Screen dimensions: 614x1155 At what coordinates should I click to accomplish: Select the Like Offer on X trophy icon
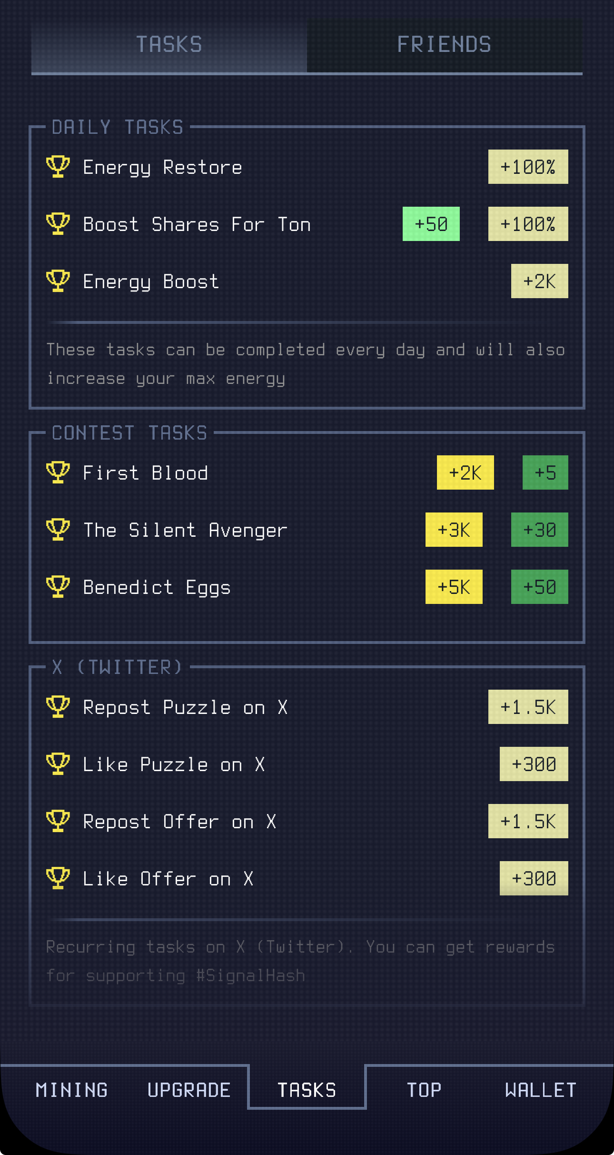click(58, 878)
